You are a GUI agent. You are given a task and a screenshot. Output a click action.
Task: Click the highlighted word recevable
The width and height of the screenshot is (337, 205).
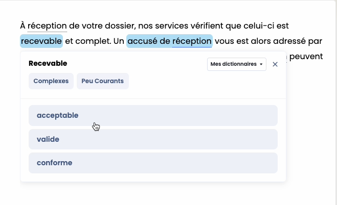coord(41,41)
